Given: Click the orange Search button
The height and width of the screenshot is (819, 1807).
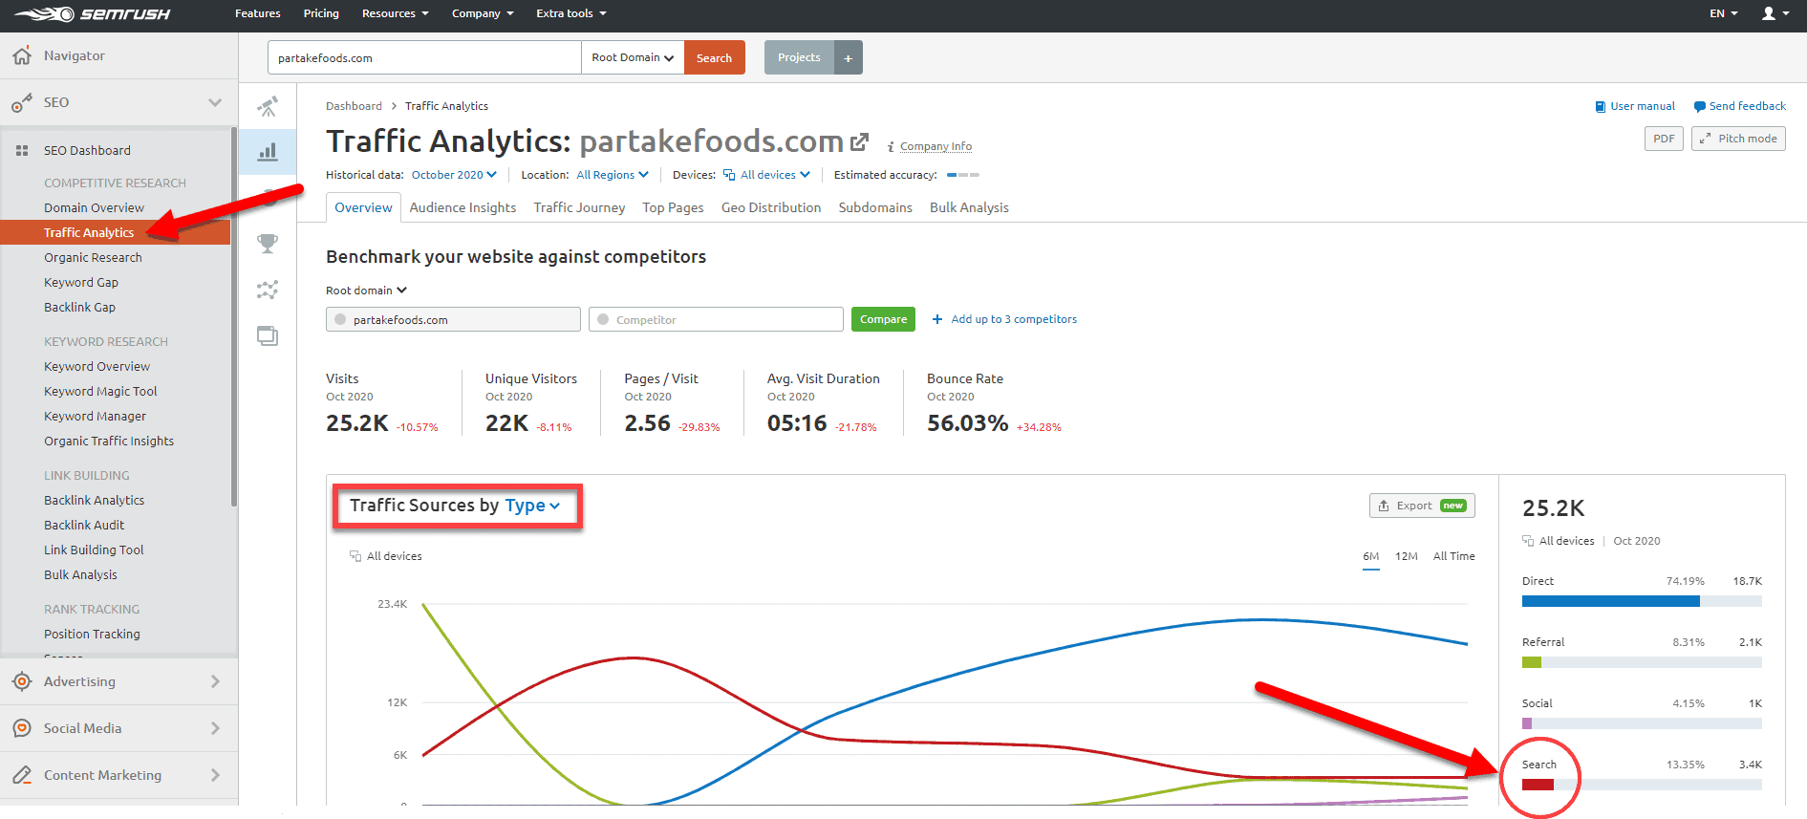Looking at the screenshot, I should tap(714, 57).
